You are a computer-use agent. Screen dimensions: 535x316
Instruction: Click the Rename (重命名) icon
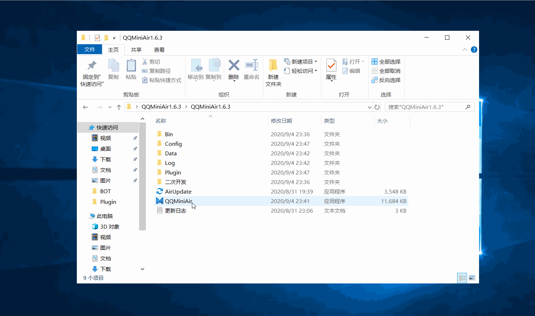click(251, 65)
